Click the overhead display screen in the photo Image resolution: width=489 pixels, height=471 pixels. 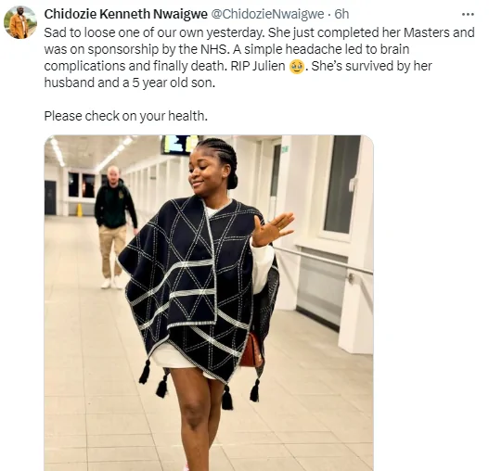coord(180,145)
